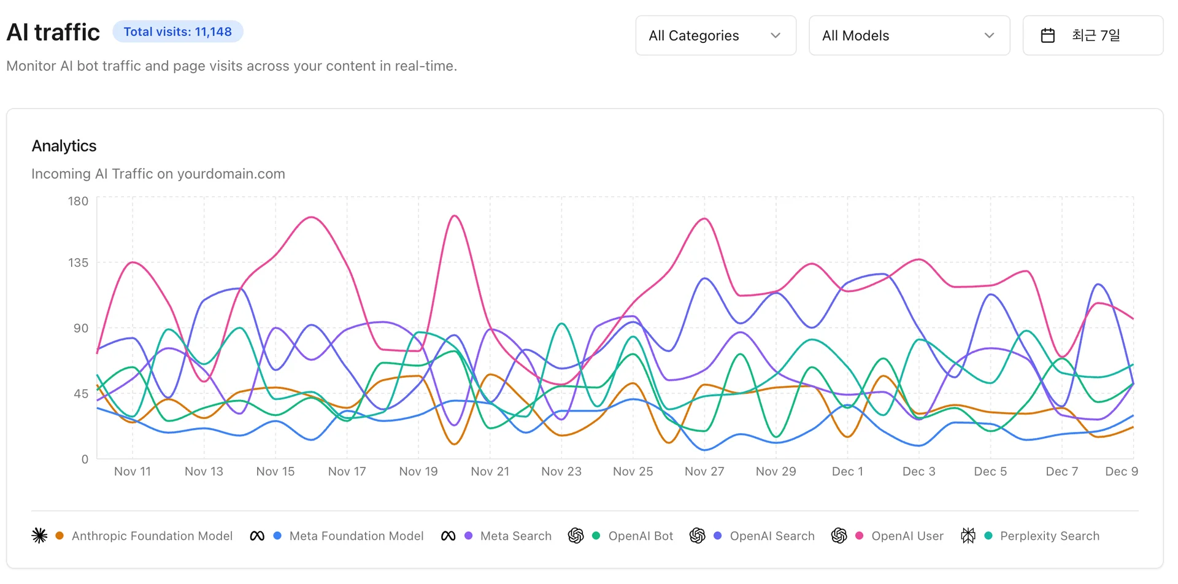1178x584 pixels.
Task: Click the OpenAI logo beside OpenAI Search
Action: tap(697, 536)
